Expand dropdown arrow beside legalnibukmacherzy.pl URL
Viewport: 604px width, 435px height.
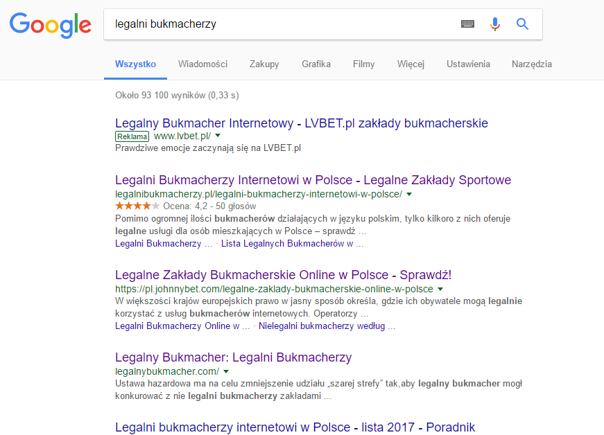[x=409, y=194]
